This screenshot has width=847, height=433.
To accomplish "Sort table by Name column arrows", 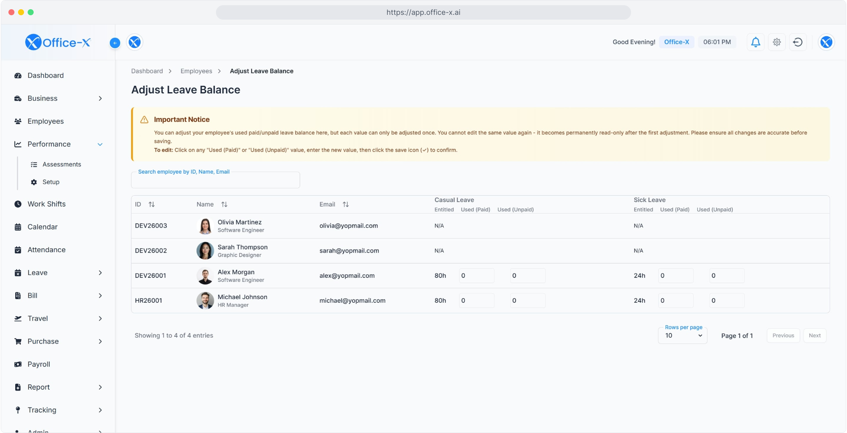I will [224, 204].
